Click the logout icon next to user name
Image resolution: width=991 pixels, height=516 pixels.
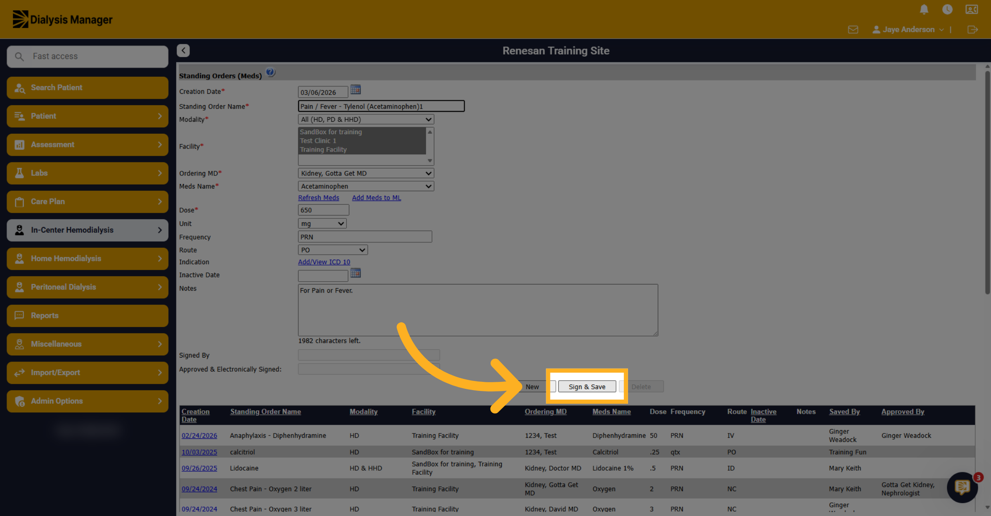click(972, 30)
